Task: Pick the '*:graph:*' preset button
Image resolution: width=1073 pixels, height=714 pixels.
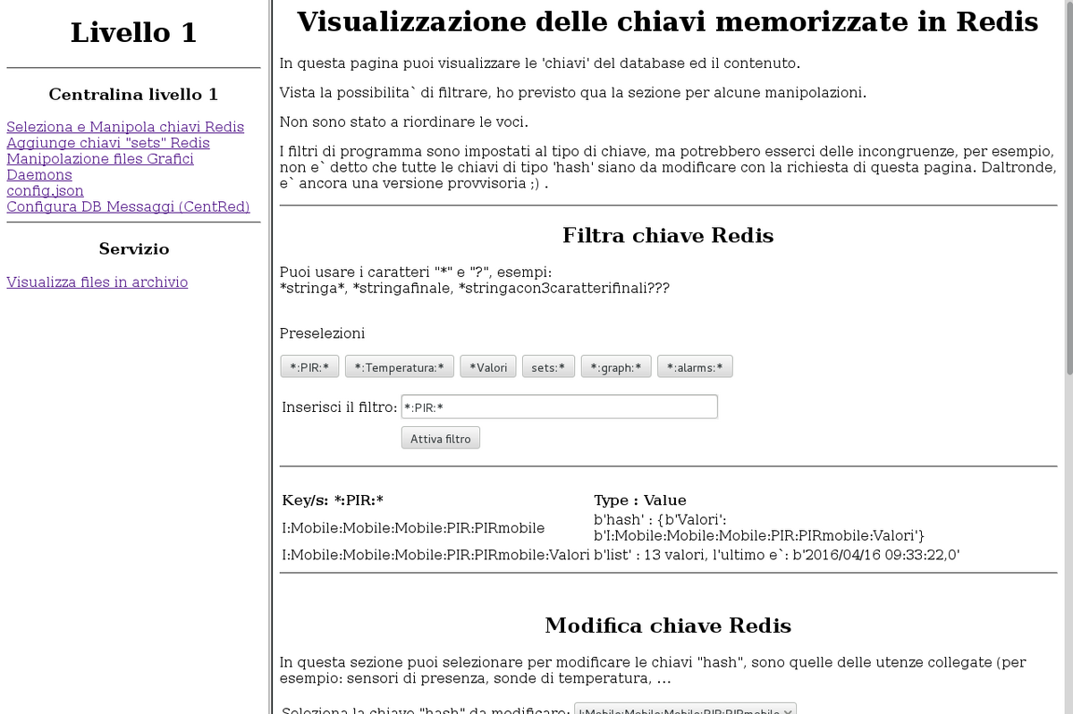Action: tap(615, 367)
